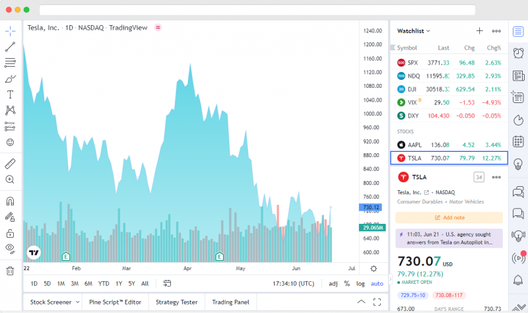Viewport: 528px width, 313px height.
Task: Expand the Watchlist dropdown
Action: coord(414,31)
